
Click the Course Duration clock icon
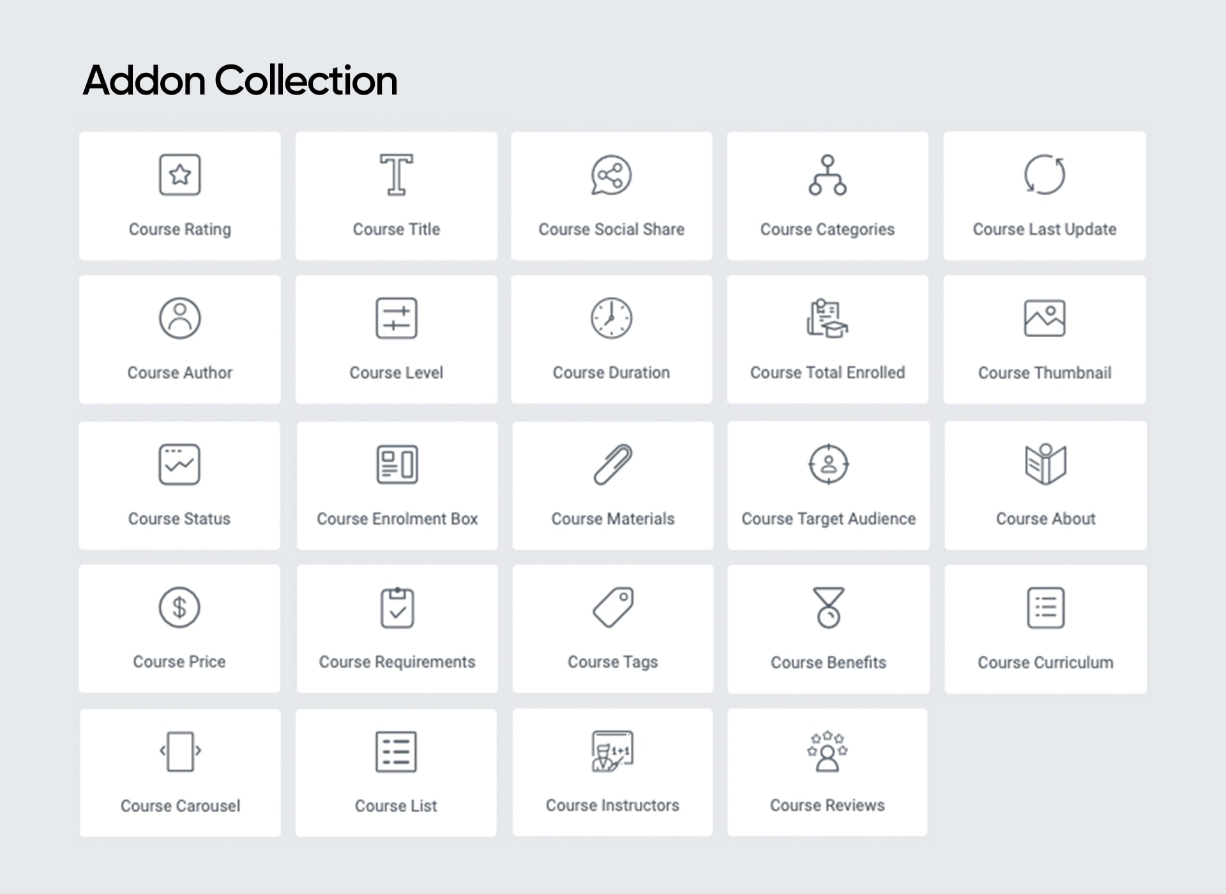(x=611, y=318)
